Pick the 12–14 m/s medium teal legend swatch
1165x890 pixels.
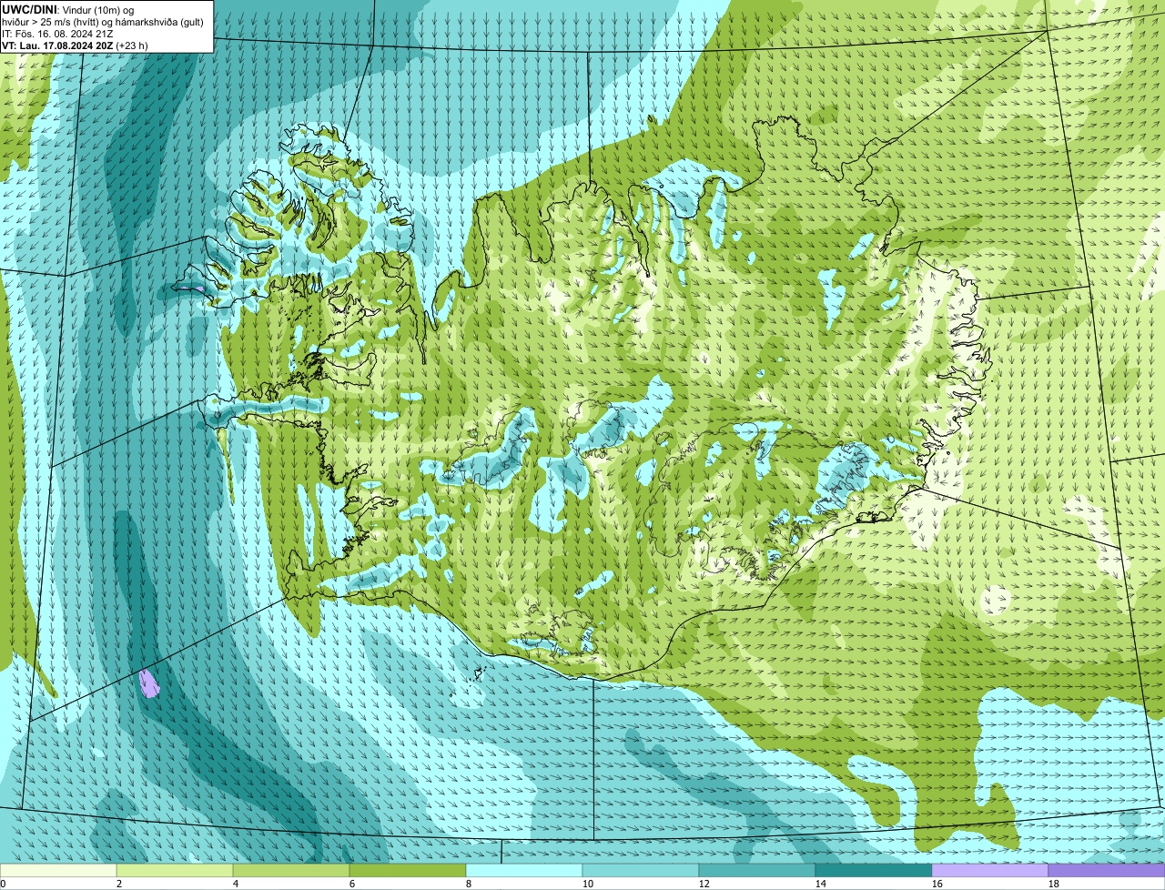[757, 871]
